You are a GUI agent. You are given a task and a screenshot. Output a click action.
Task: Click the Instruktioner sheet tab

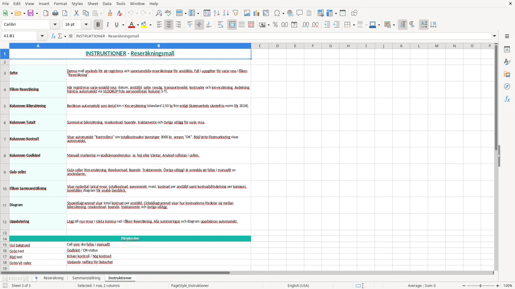coord(120,278)
